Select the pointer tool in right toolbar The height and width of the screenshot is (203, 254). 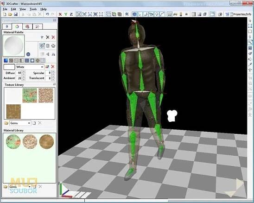pos(250,20)
